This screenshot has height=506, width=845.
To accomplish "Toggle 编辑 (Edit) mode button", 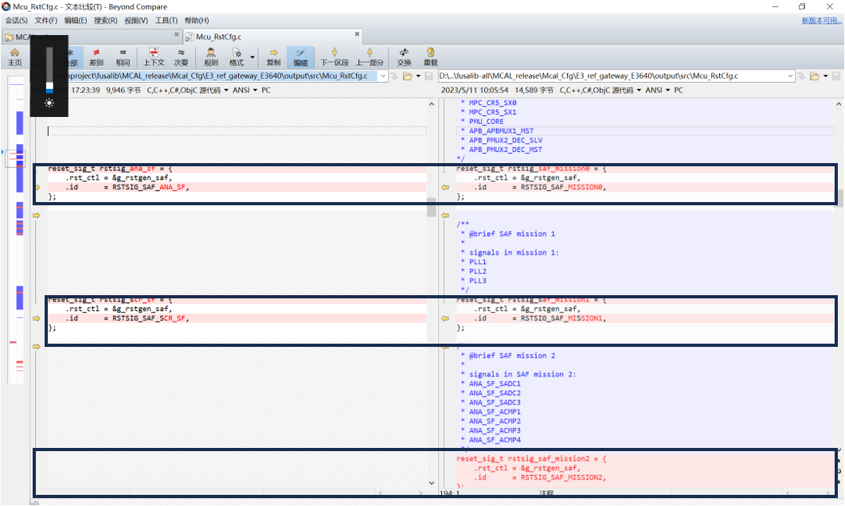I will point(300,56).
